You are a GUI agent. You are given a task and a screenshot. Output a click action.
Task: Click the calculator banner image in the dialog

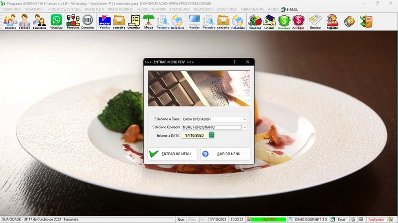coord(199,88)
